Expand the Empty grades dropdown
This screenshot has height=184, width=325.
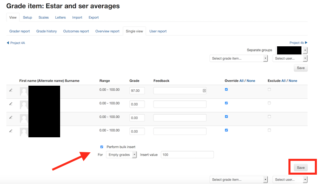[x=121, y=155]
